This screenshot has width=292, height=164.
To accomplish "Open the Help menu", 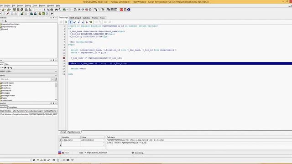I will (58, 6).
